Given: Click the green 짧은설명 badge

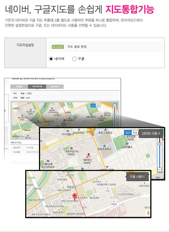Looking at the screenshot, I should (x=58, y=47).
